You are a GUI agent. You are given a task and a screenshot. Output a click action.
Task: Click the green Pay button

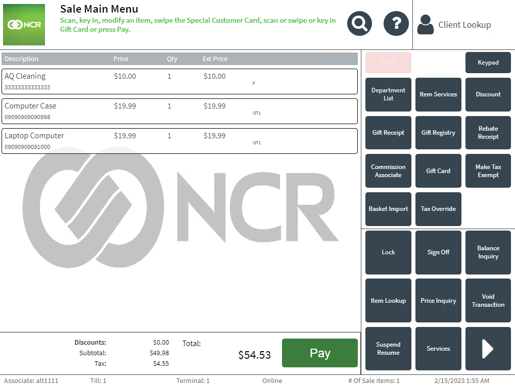pyautogui.click(x=319, y=353)
